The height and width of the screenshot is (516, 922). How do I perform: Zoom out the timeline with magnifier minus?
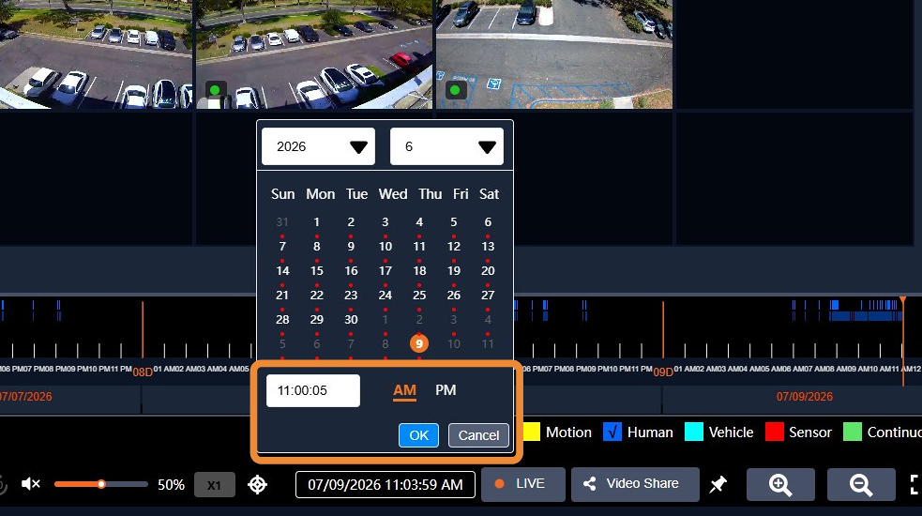(x=861, y=484)
